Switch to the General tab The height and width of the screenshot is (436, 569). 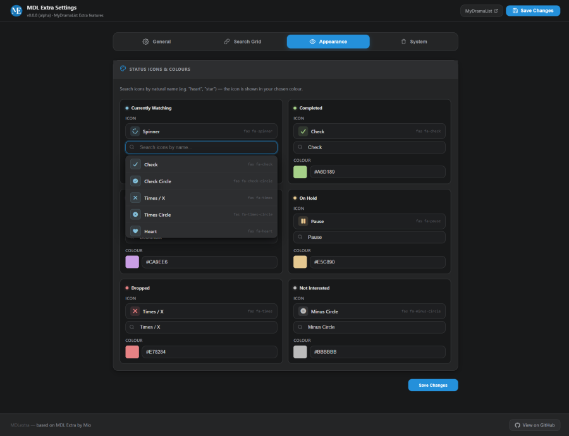[x=156, y=42]
